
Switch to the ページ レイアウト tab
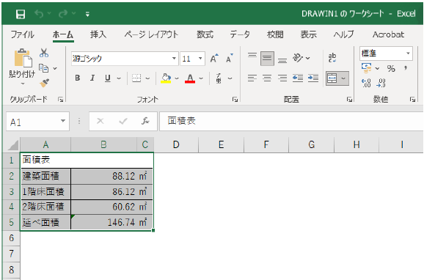click(151, 34)
